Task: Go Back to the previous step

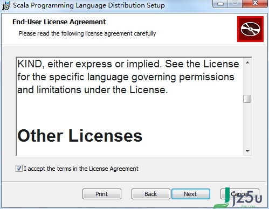Action: [x=150, y=194]
